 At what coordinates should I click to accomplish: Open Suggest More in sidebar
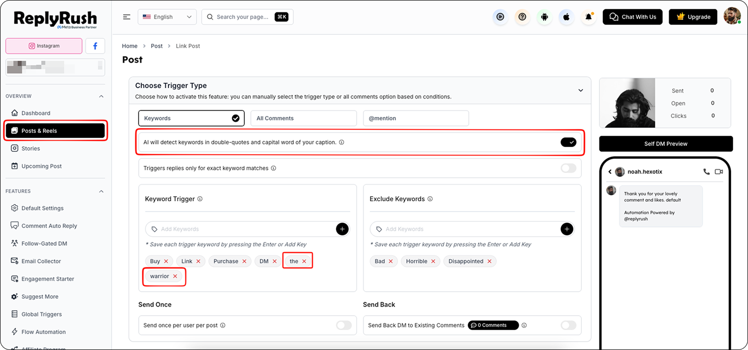point(55,297)
